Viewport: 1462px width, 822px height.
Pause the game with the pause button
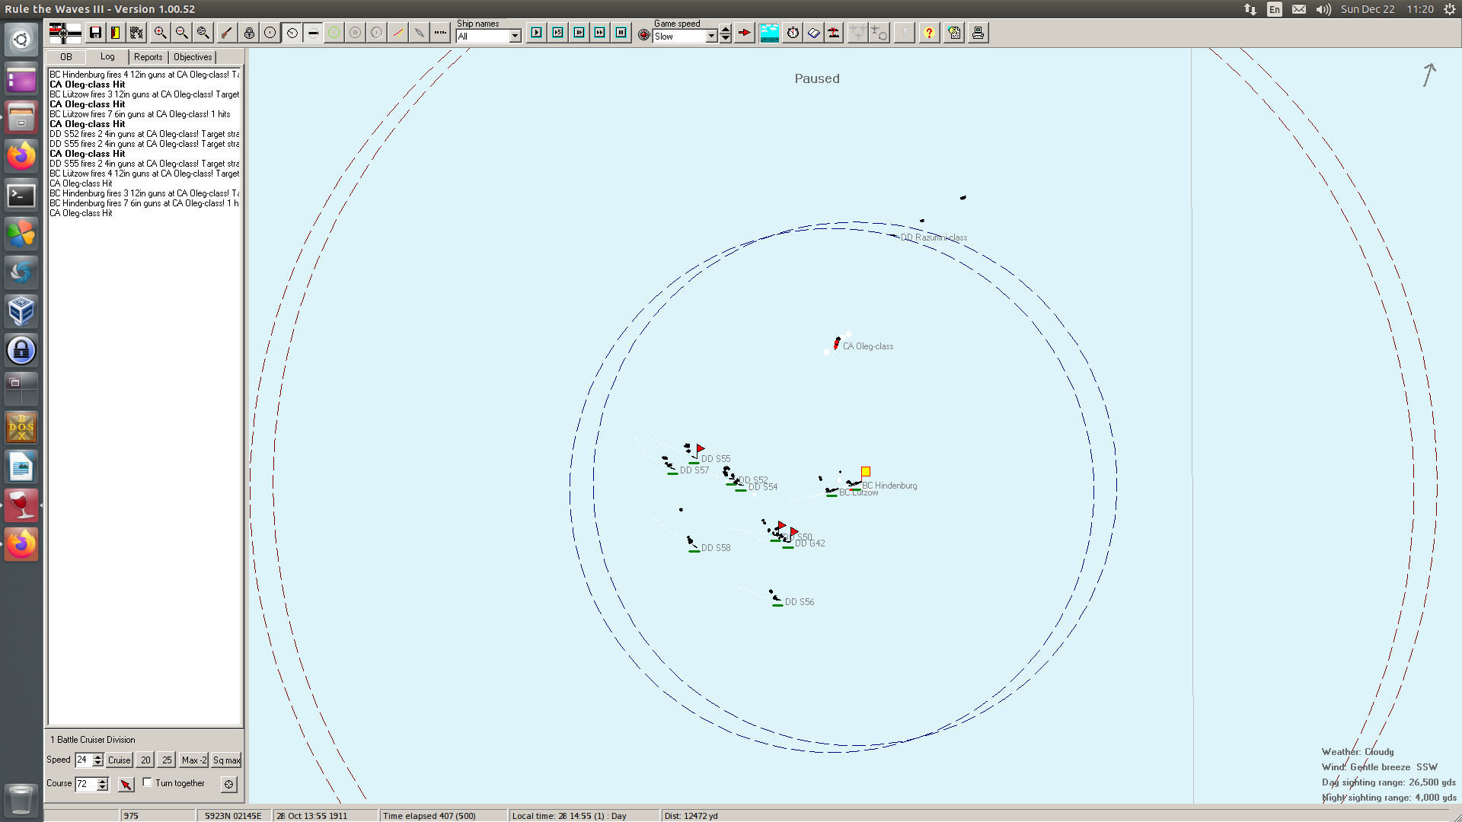coord(621,33)
